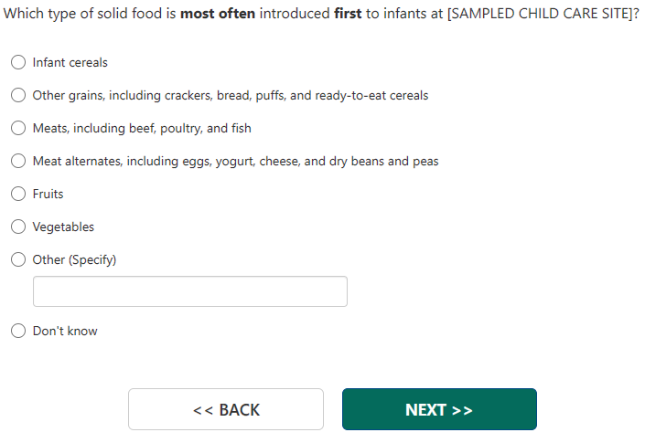The image size is (645, 443).
Task: Click the survey question heading text
Action: click(321, 16)
